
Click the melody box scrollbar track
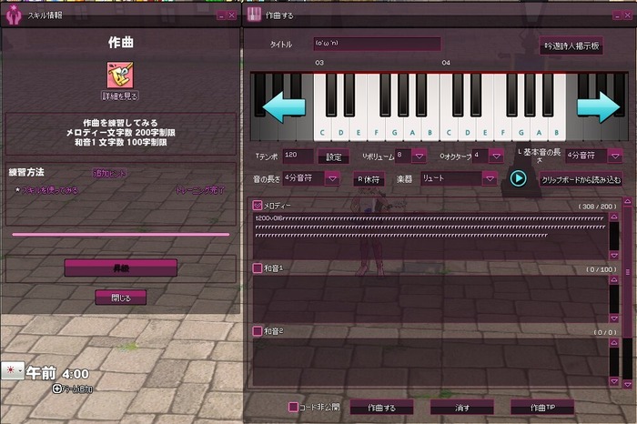coord(614,236)
